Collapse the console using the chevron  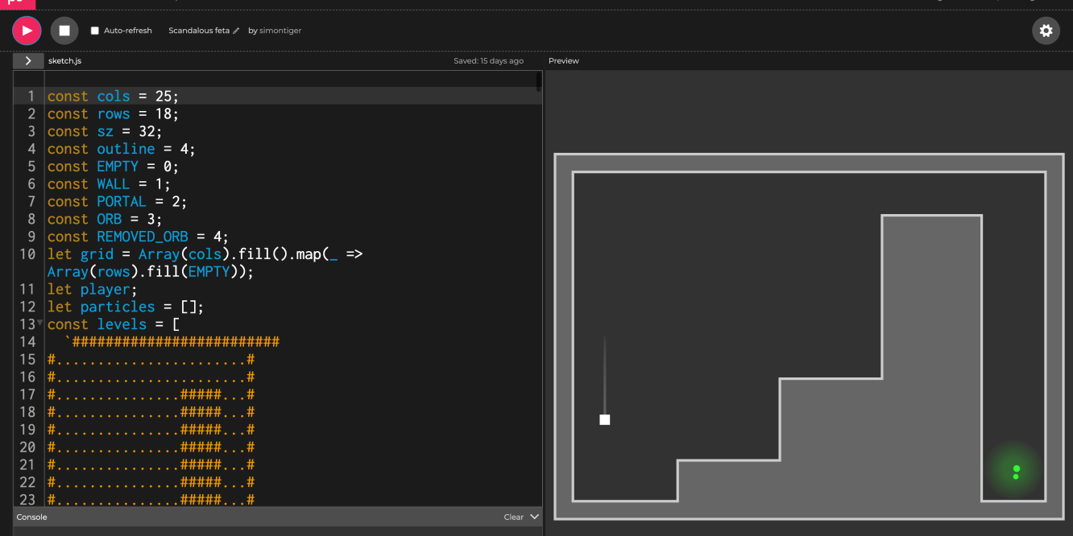point(534,517)
